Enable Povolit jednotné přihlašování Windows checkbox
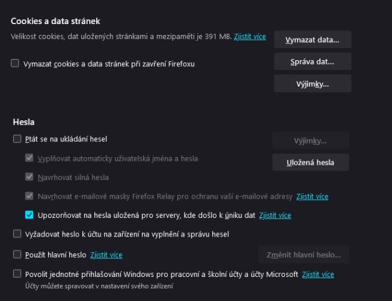Viewport: 392px width, 301px height. pos(17,274)
